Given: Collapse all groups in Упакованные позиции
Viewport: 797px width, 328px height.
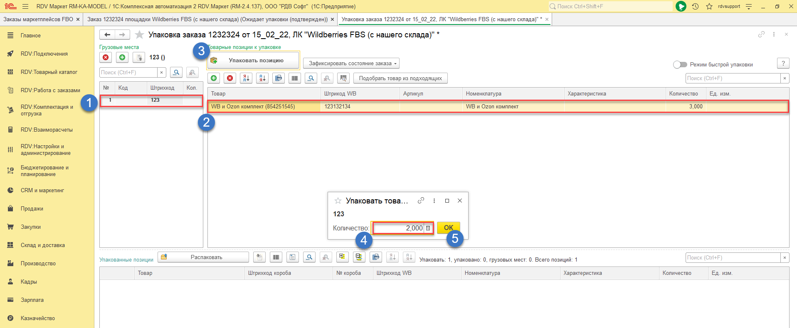Looking at the screenshot, I should click(x=359, y=257).
